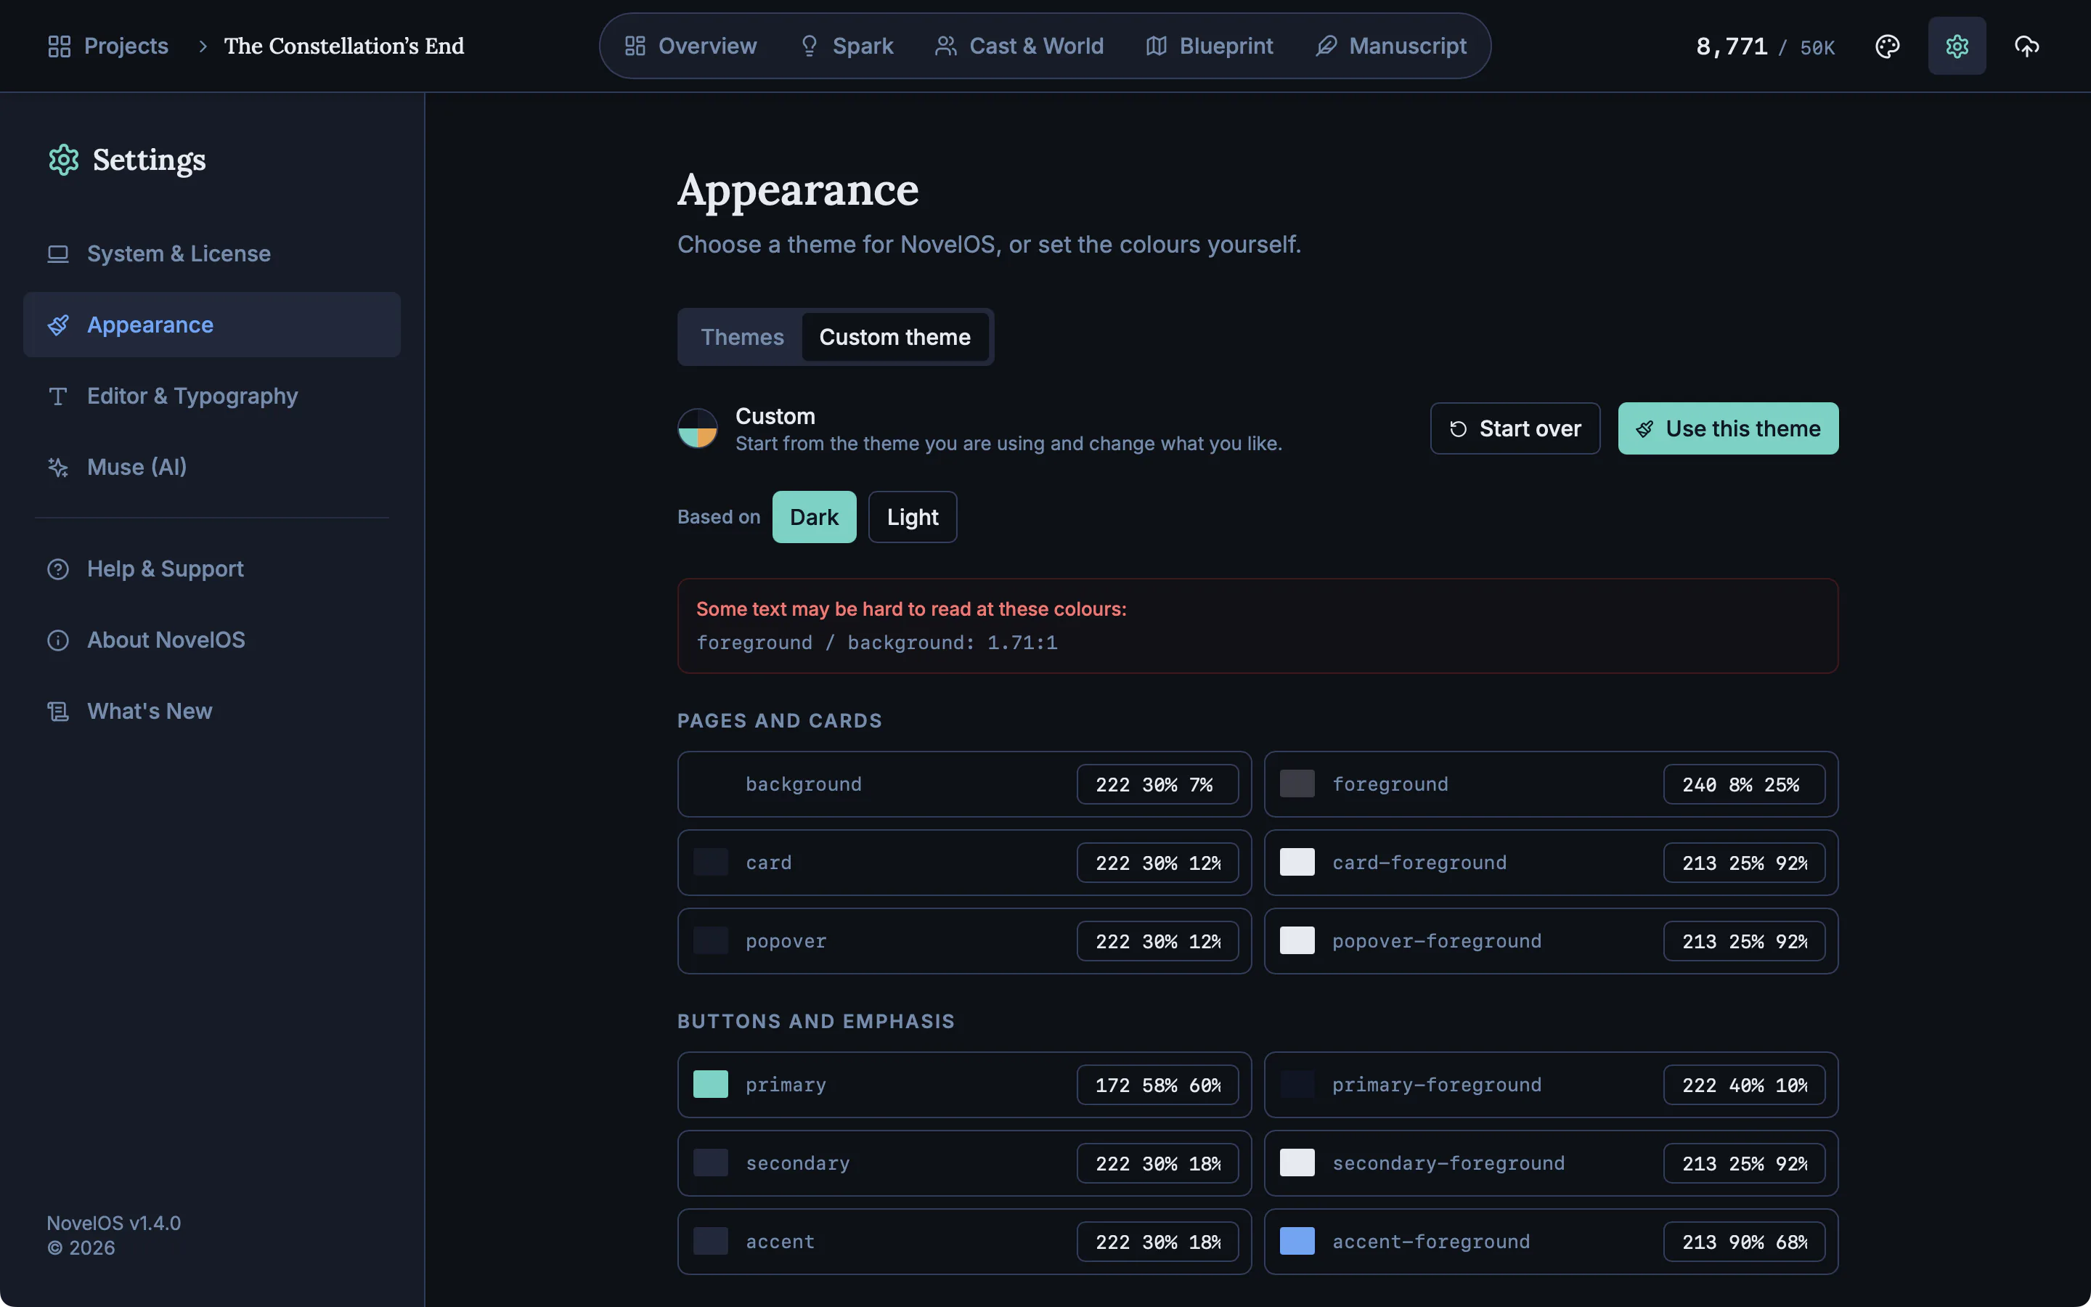Edit the foreground HSL value field
2091x1307 pixels.
coord(1745,784)
